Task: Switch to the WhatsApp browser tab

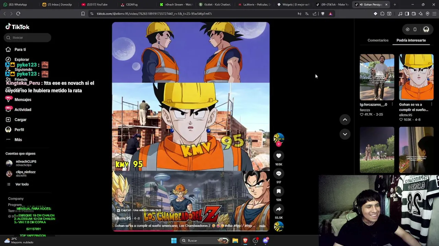Action: click(x=19, y=4)
